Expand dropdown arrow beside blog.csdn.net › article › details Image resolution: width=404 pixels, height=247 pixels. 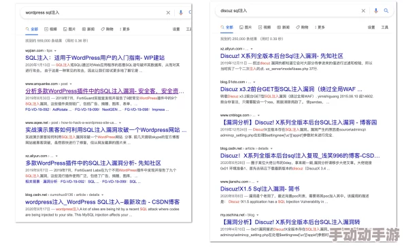pyautogui.click(x=271, y=148)
